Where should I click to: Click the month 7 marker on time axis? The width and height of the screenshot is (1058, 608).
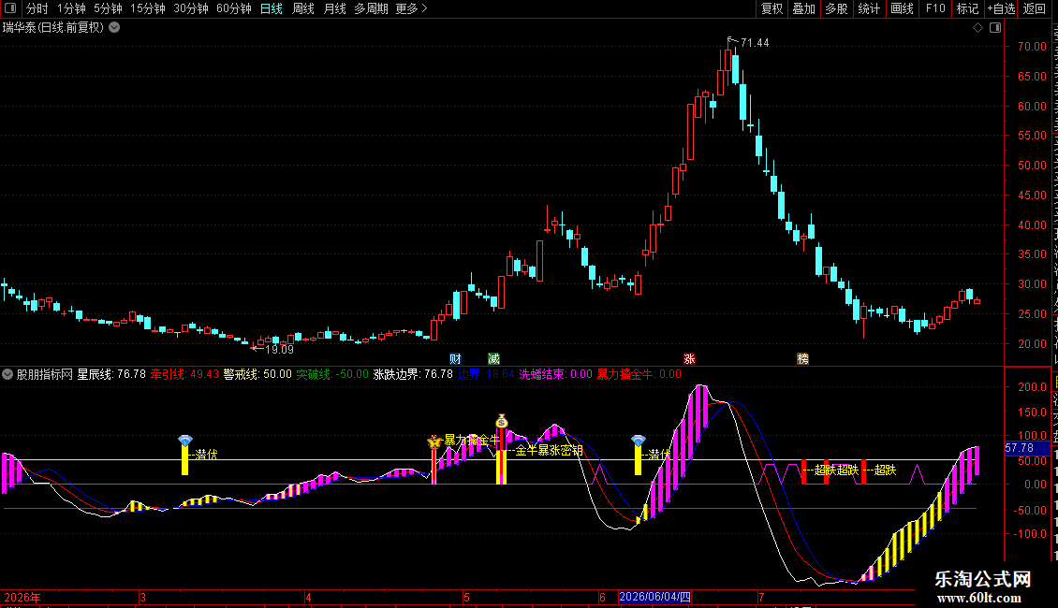[761, 597]
